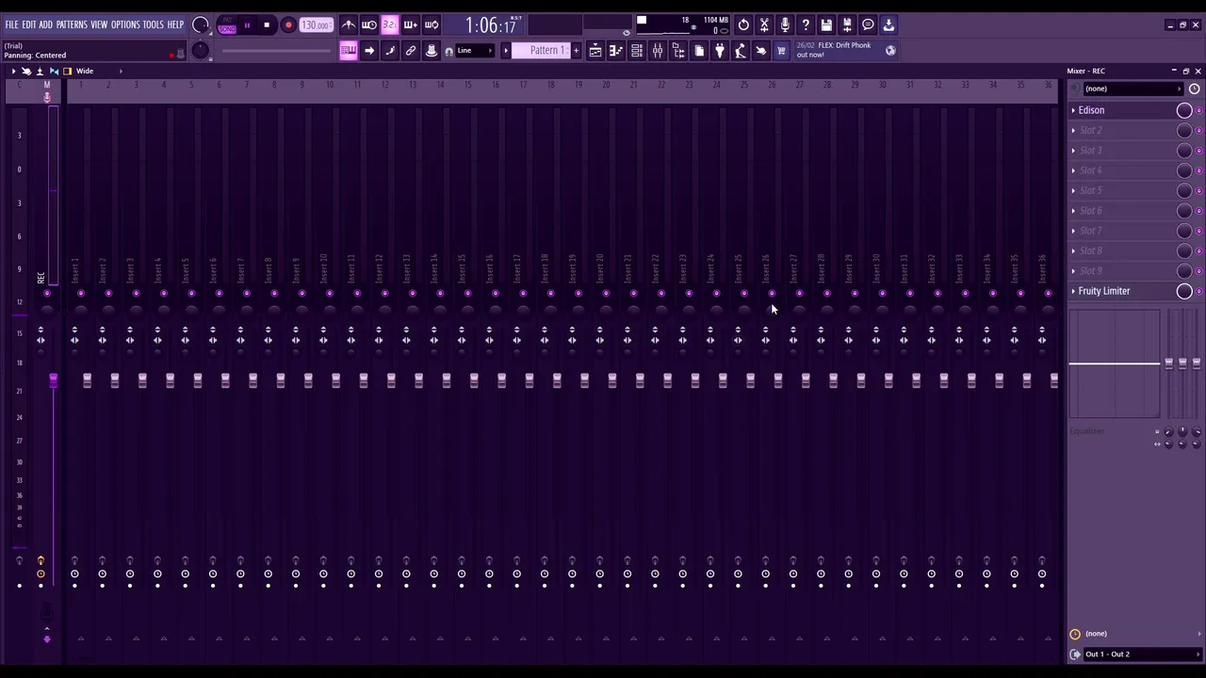Open the PATTERNS menu
Image resolution: width=1206 pixels, height=678 pixels.
72,24
